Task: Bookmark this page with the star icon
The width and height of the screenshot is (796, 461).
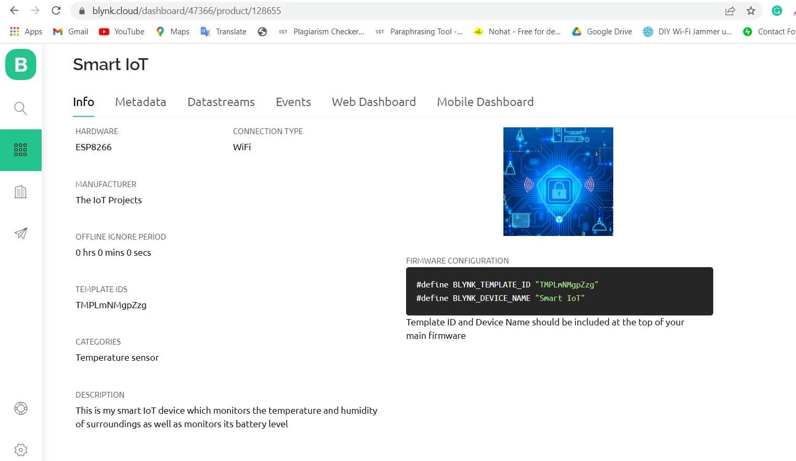Action: 751,11
